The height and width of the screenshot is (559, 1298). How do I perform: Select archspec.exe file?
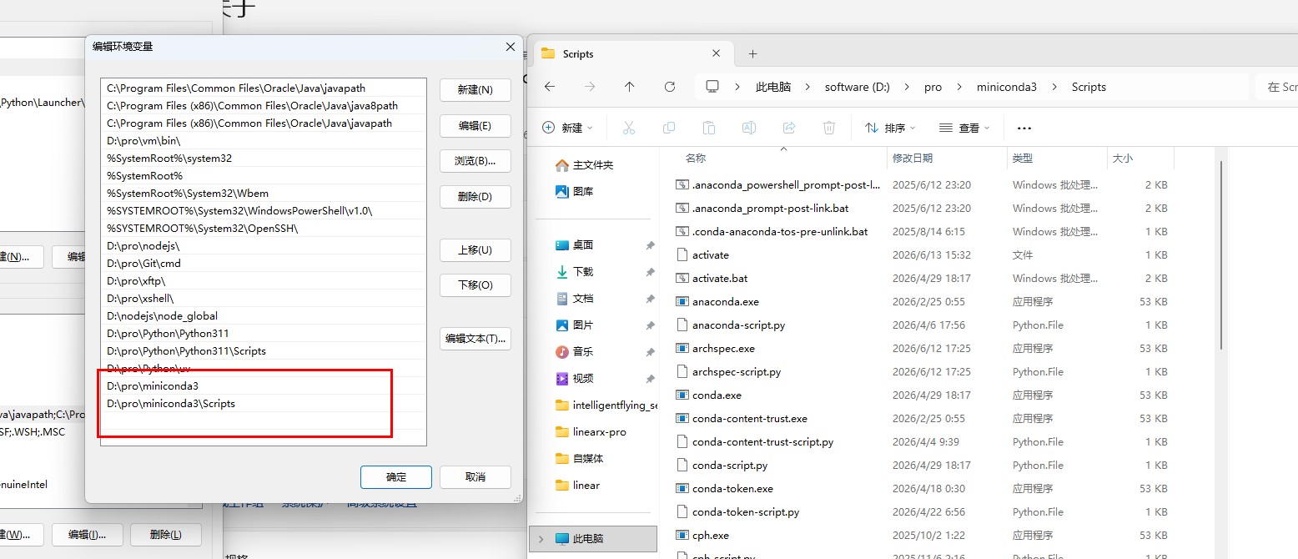tap(723, 349)
